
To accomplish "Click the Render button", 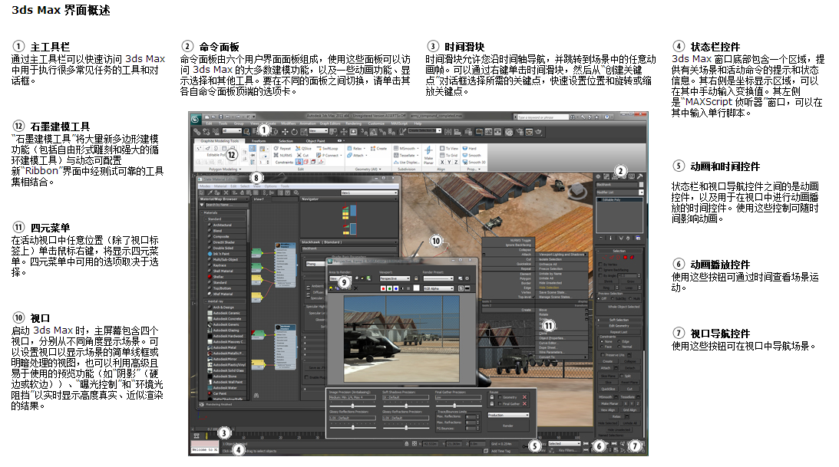I will [508, 426].
